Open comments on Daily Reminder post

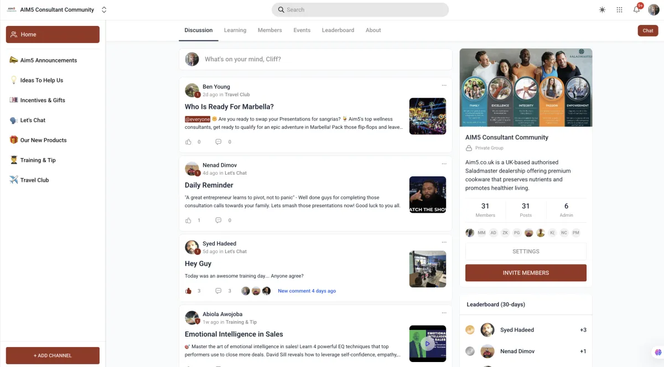point(218,221)
